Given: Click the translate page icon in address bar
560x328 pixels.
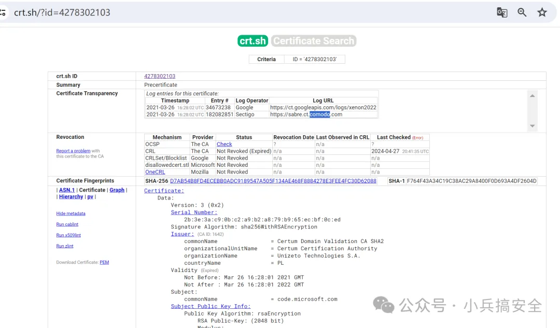Looking at the screenshot, I should tap(502, 12).
